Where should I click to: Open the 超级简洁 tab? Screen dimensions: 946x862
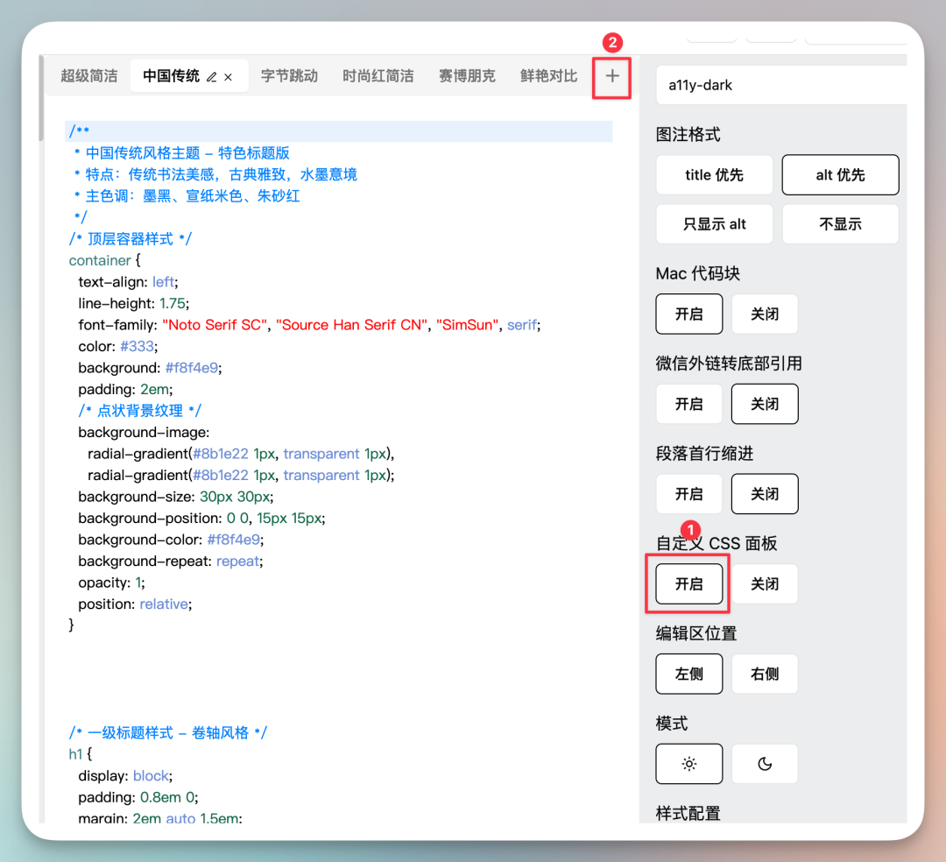click(x=89, y=76)
